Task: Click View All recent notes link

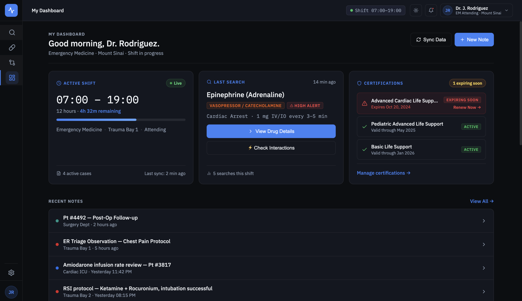Action: pos(482,201)
